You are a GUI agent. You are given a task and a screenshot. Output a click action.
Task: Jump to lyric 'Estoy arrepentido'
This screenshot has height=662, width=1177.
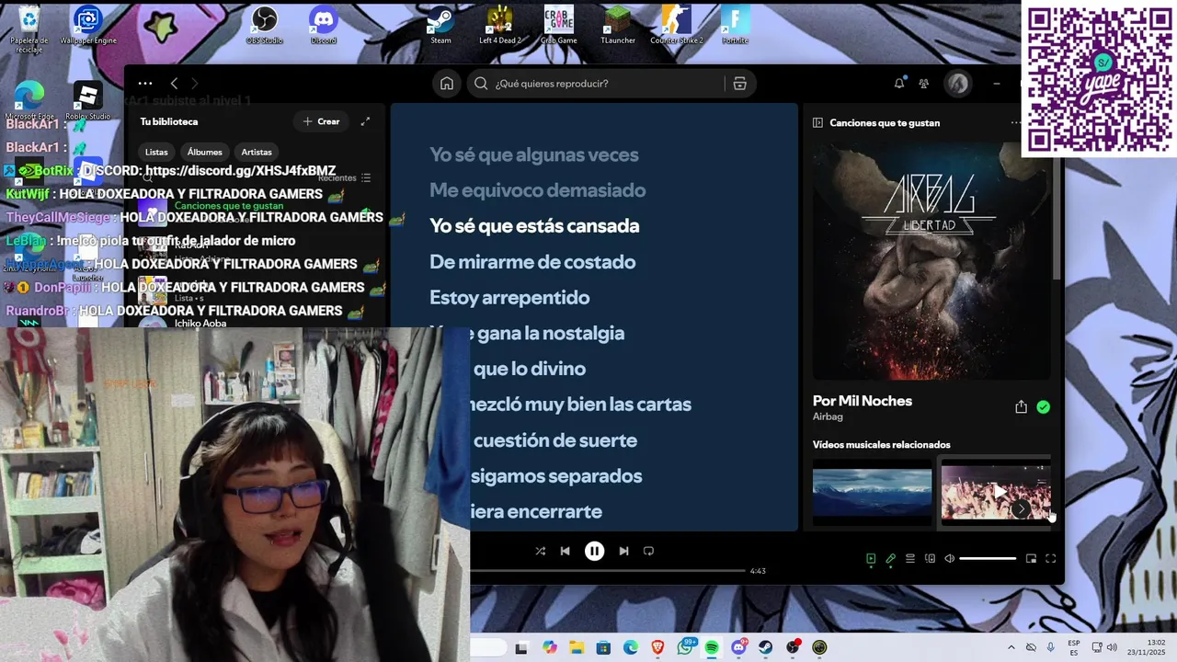coord(509,298)
